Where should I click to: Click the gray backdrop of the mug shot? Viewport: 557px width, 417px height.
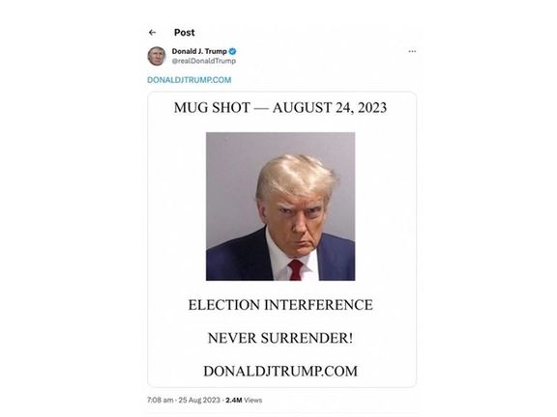click(x=231, y=178)
